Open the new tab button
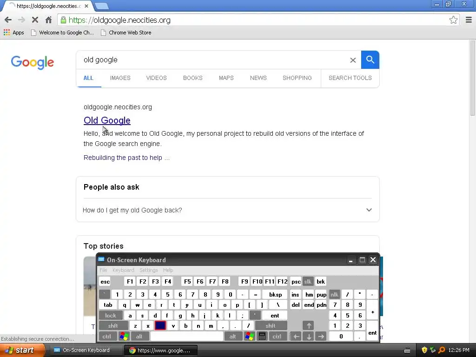Screen dimensions: 476x357 click(x=101, y=6)
